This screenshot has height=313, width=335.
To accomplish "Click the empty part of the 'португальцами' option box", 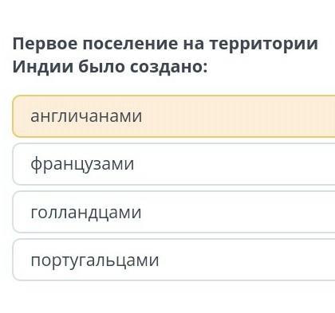I will (x=247, y=260).
